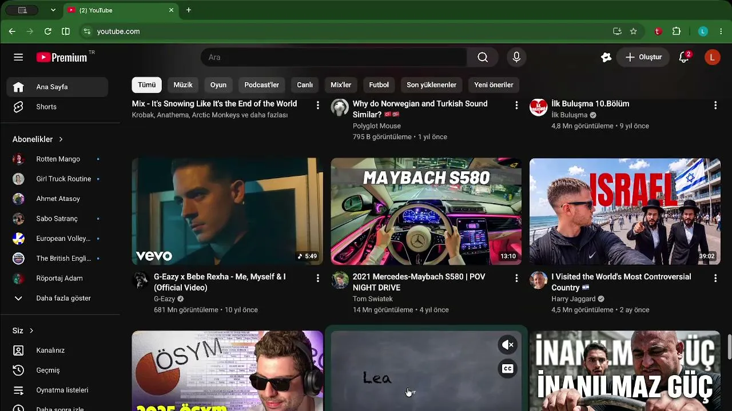Open the browser extensions puzzle icon

tap(677, 31)
